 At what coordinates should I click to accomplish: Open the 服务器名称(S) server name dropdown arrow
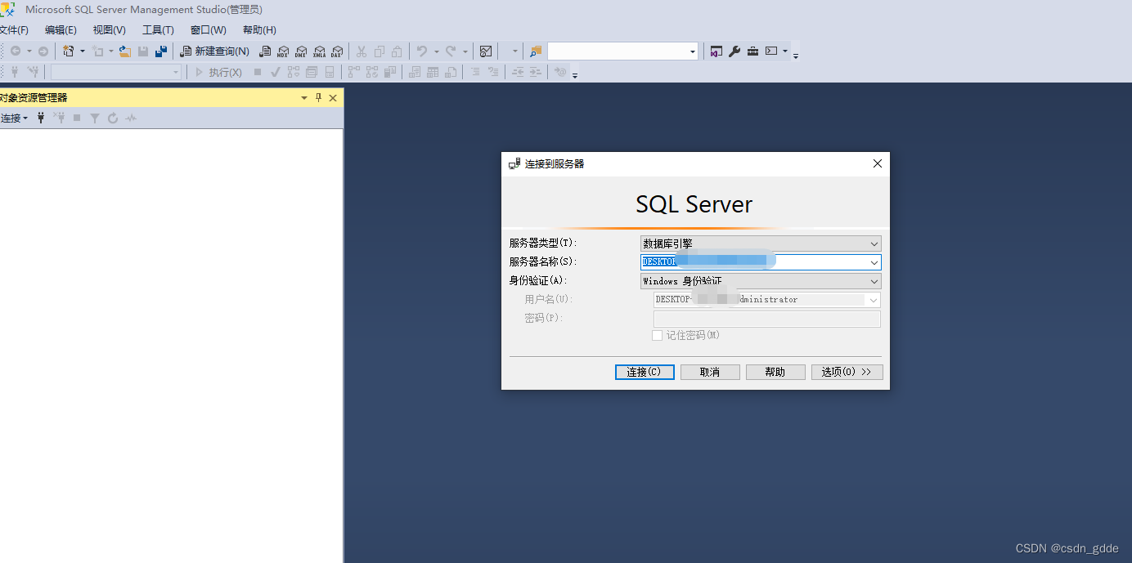point(874,262)
